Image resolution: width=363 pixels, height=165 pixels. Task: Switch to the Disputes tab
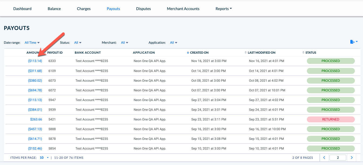[143, 8]
